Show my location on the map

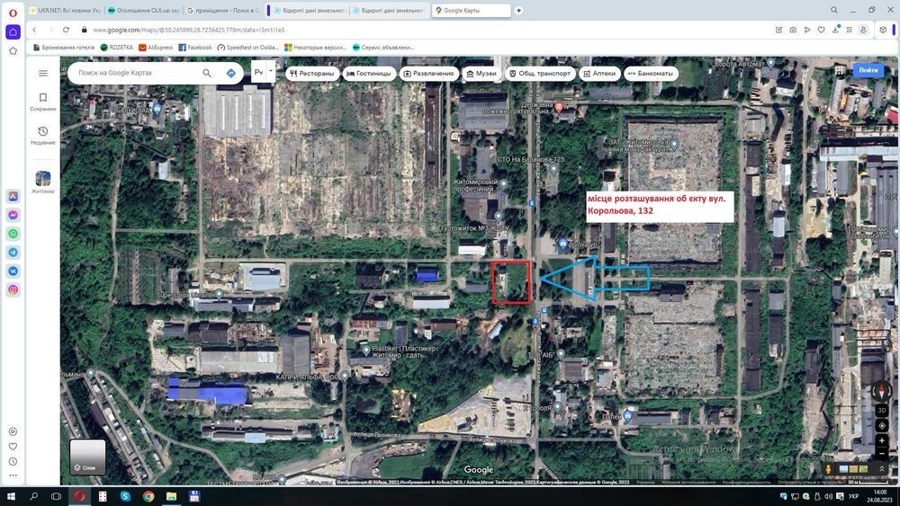(x=882, y=425)
